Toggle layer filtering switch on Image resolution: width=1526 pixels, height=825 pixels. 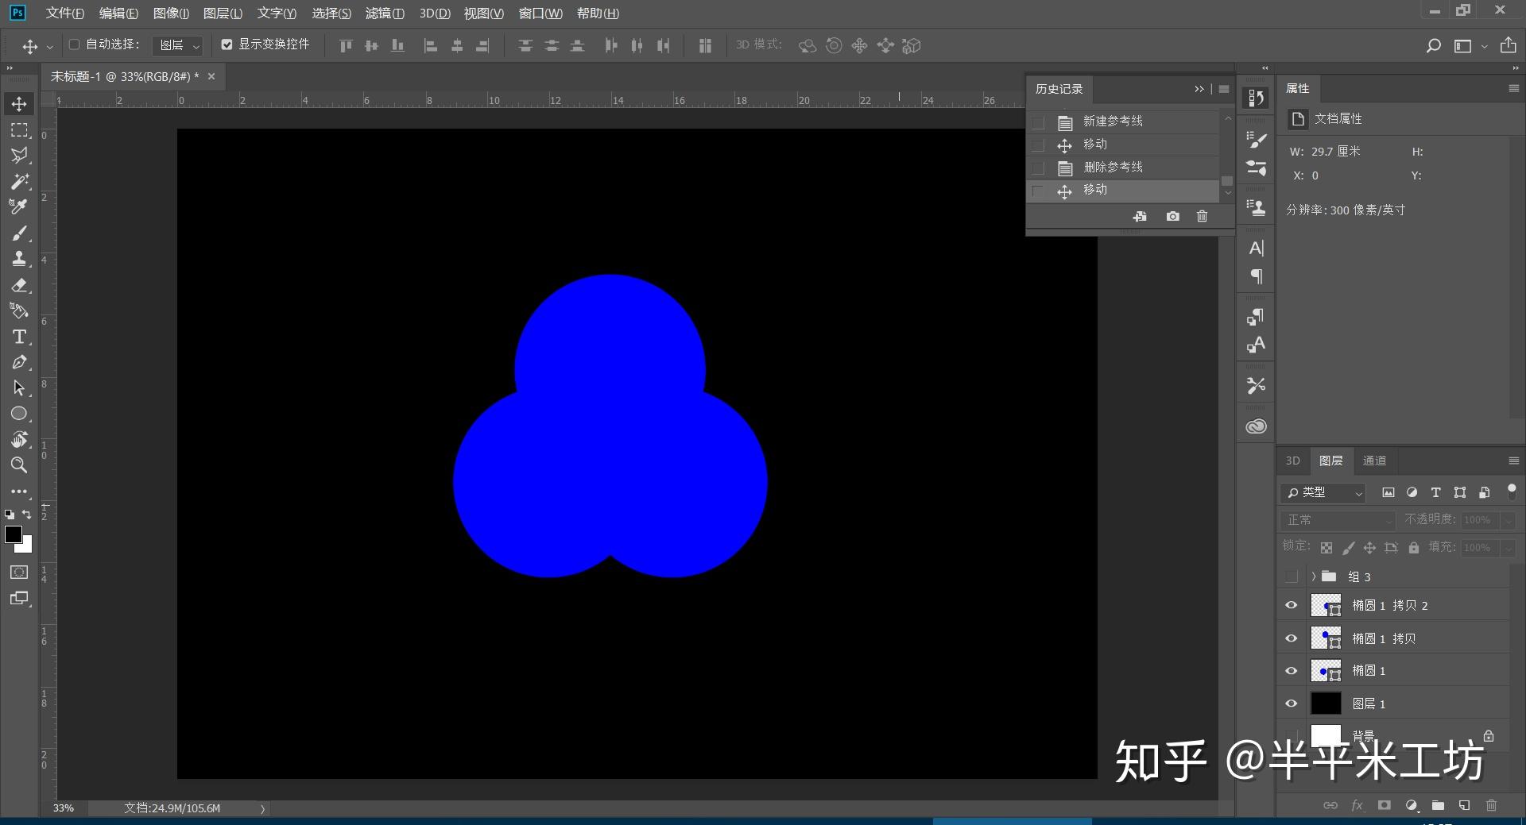[1511, 491]
